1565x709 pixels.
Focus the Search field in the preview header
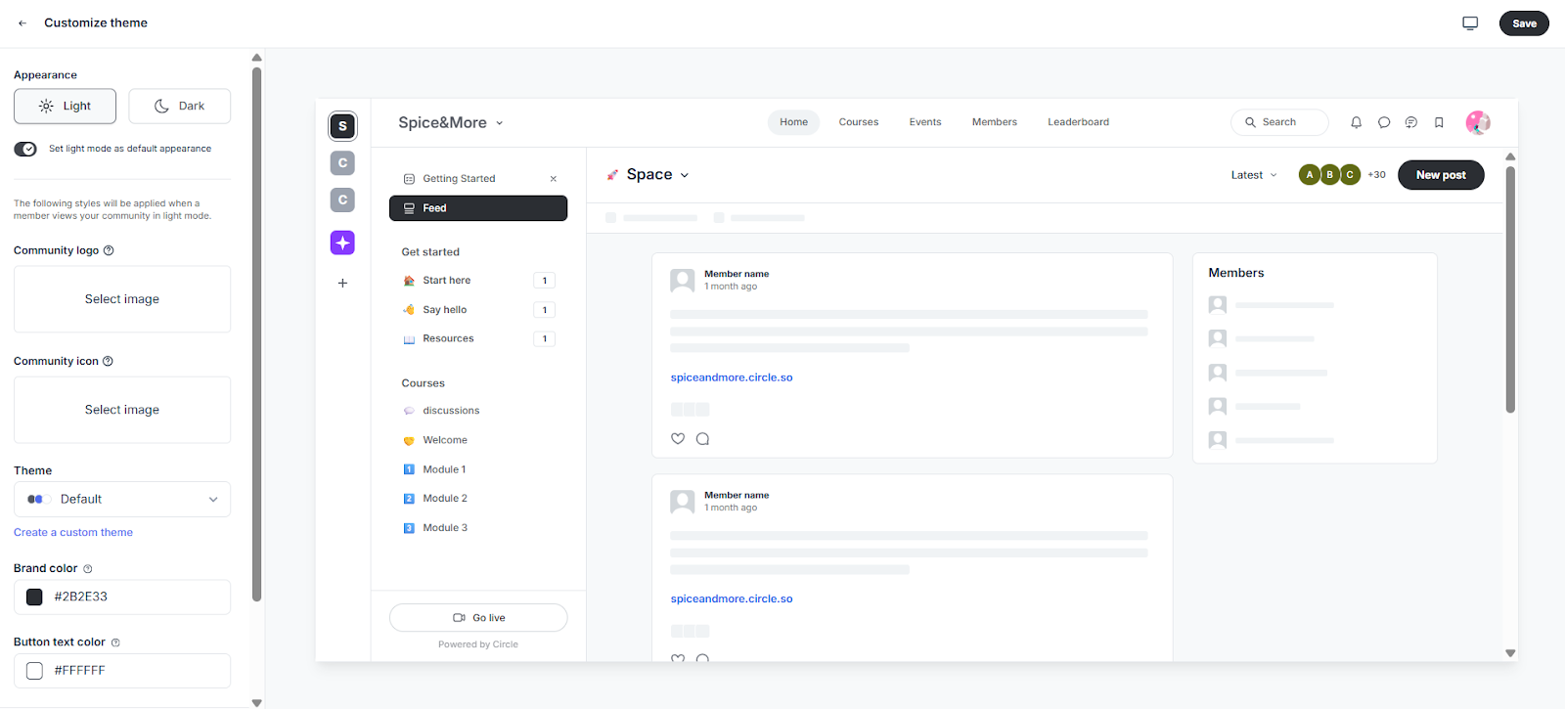(x=1279, y=122)
